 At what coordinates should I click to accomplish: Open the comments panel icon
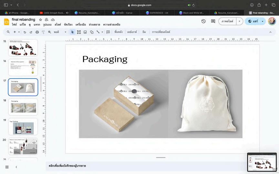213,21
